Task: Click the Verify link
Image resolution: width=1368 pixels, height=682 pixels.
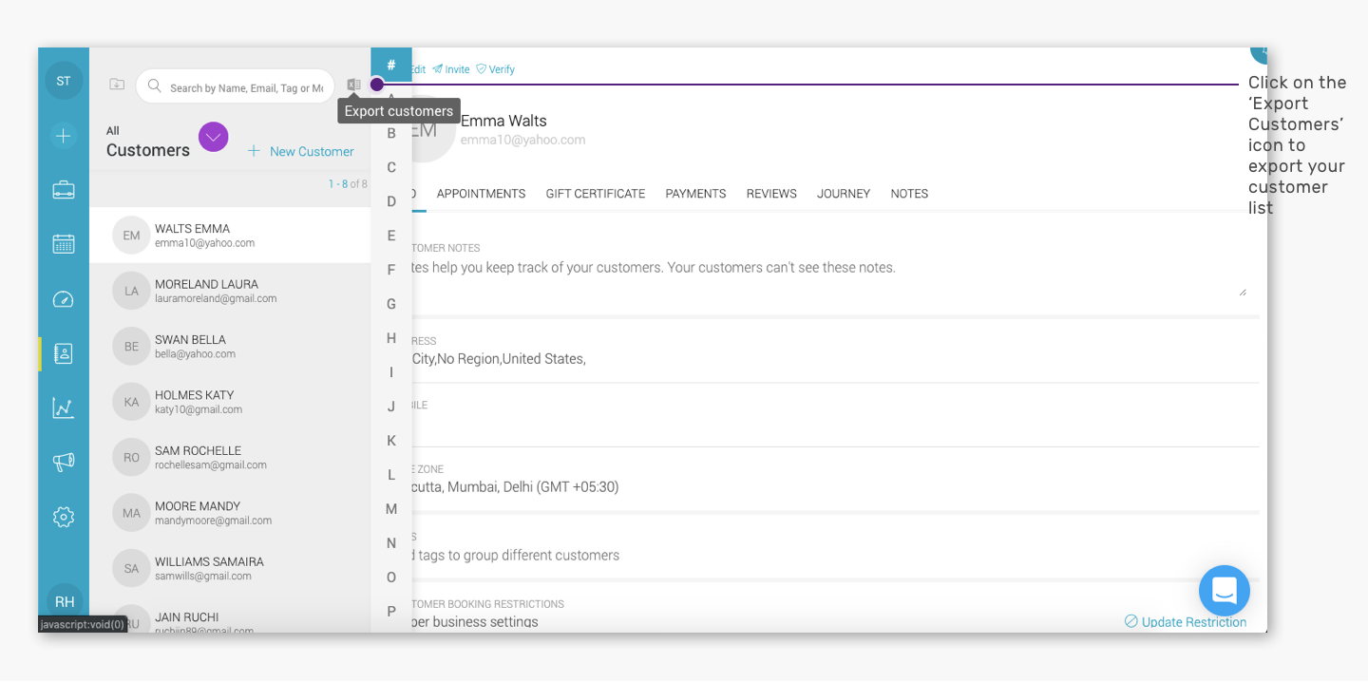Action: pos(496,69)
